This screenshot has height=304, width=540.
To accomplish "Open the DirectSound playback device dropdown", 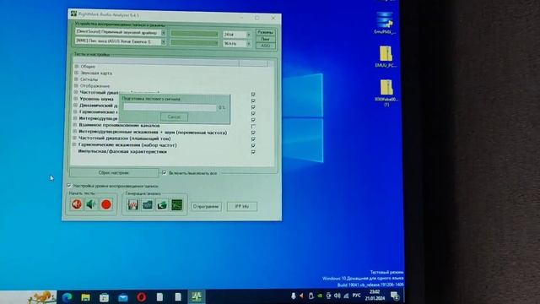I will 163,32.
